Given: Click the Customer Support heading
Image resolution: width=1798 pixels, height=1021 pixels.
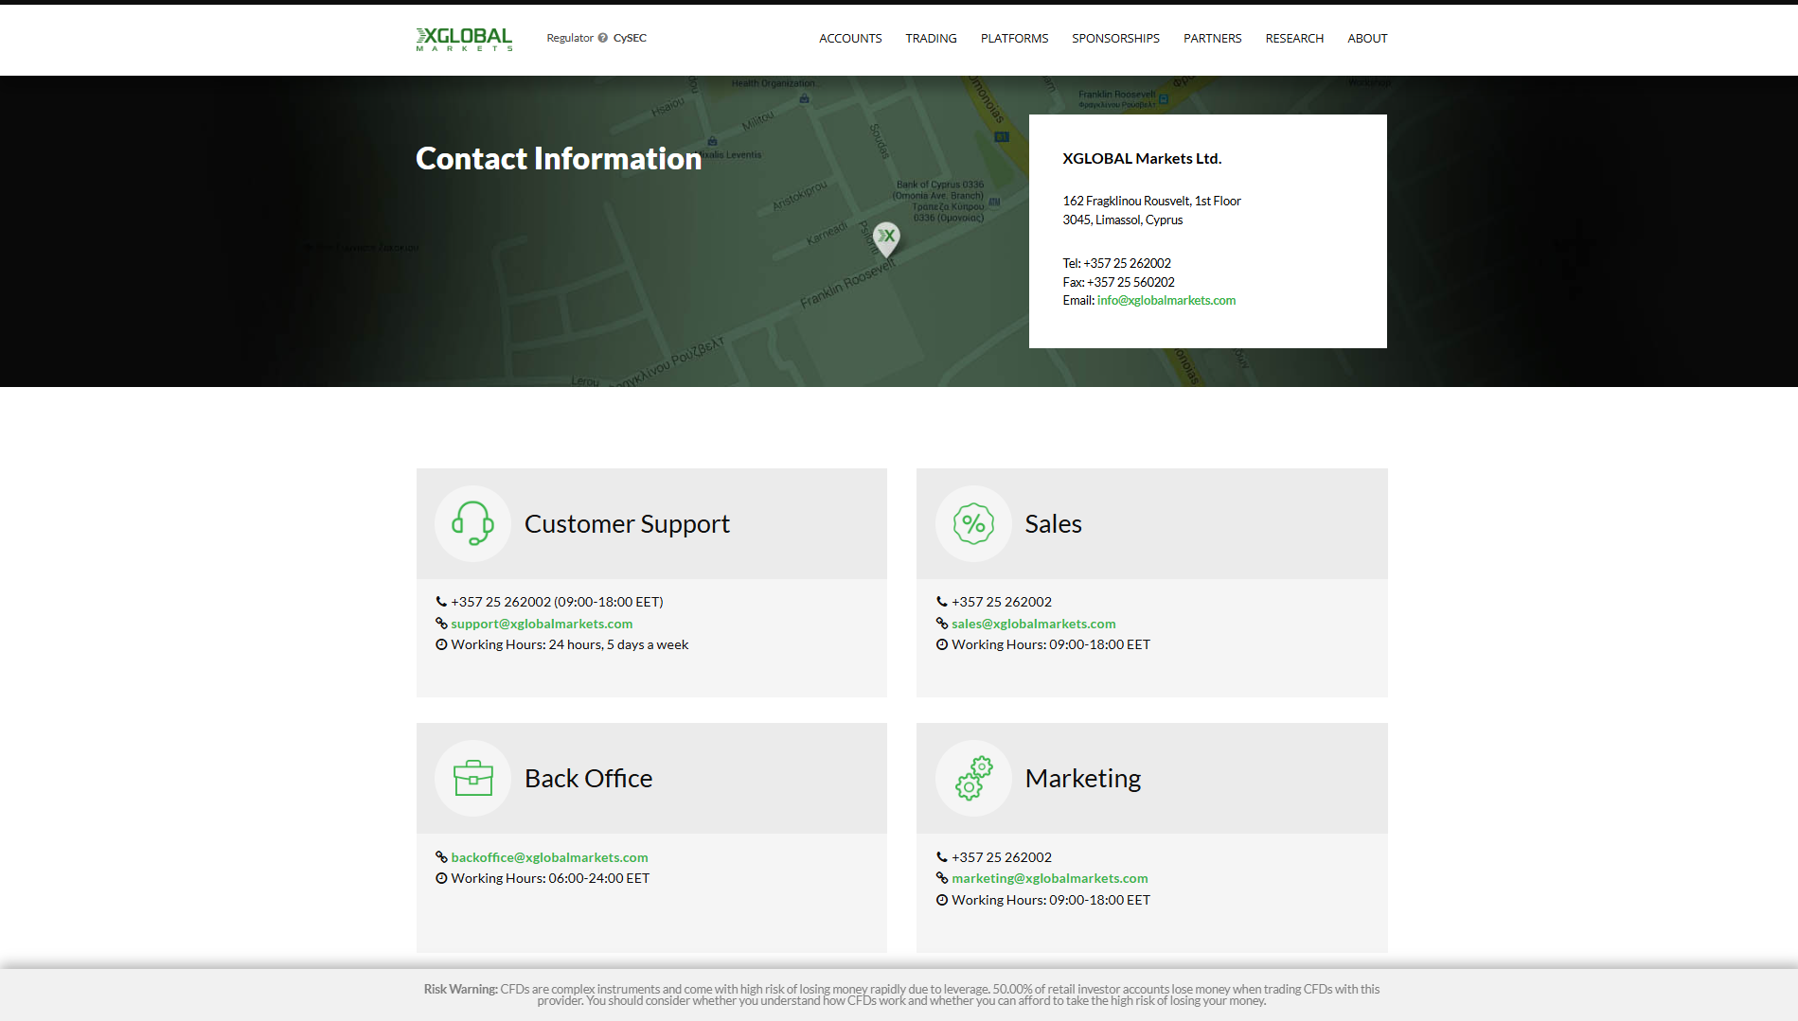Looking at the screenshot, I should point(627,524).
